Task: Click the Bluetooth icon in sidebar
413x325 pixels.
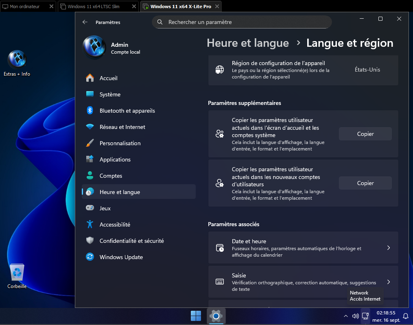Action: (x=90, y=110)
